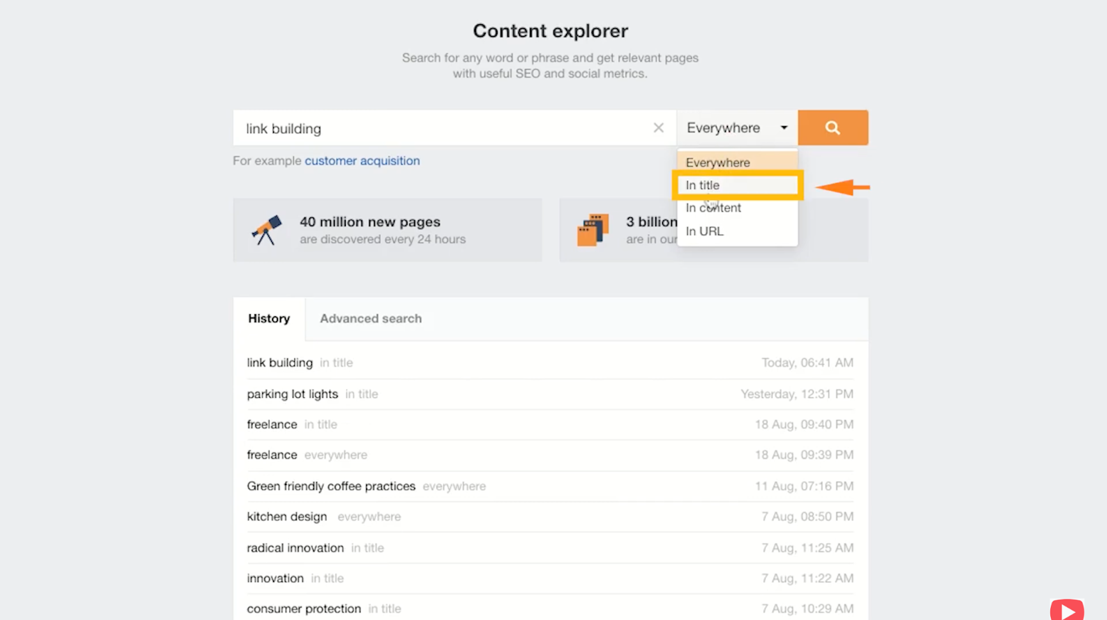
Task: Click the orange search magnifier button
Action: [x=832, y=128]
